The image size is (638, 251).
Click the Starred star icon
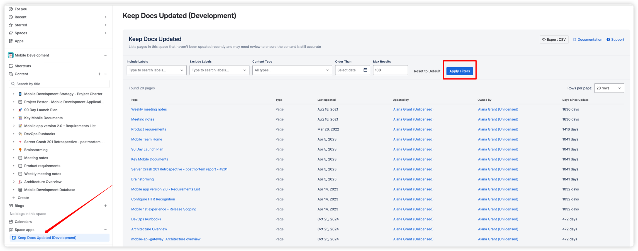tap(11, 25)
